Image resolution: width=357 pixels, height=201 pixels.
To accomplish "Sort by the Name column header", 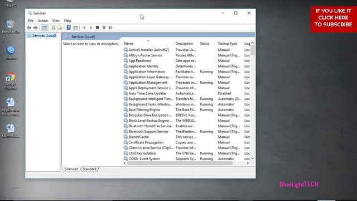I will coord(129,44).
